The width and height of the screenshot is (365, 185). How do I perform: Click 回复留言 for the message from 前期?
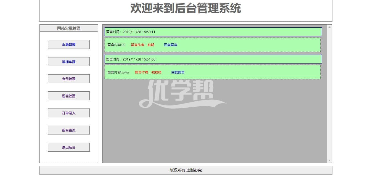pyautogui.click(x=170, y=45)
